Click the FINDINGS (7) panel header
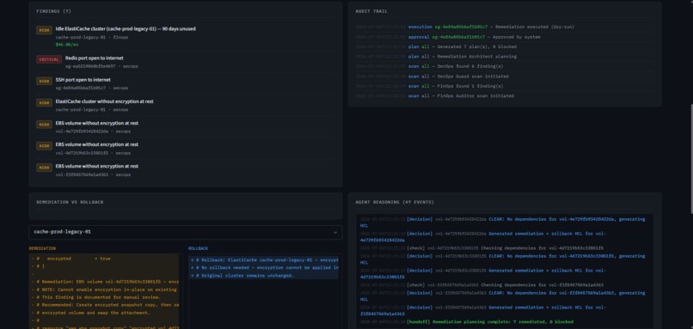The width and height of the screenshot is (693, 329). click(x=53, y=11)
